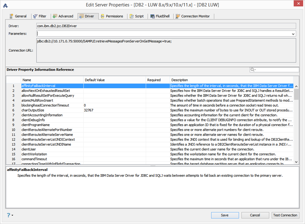Click Test Connection button

tap(285, 215)
